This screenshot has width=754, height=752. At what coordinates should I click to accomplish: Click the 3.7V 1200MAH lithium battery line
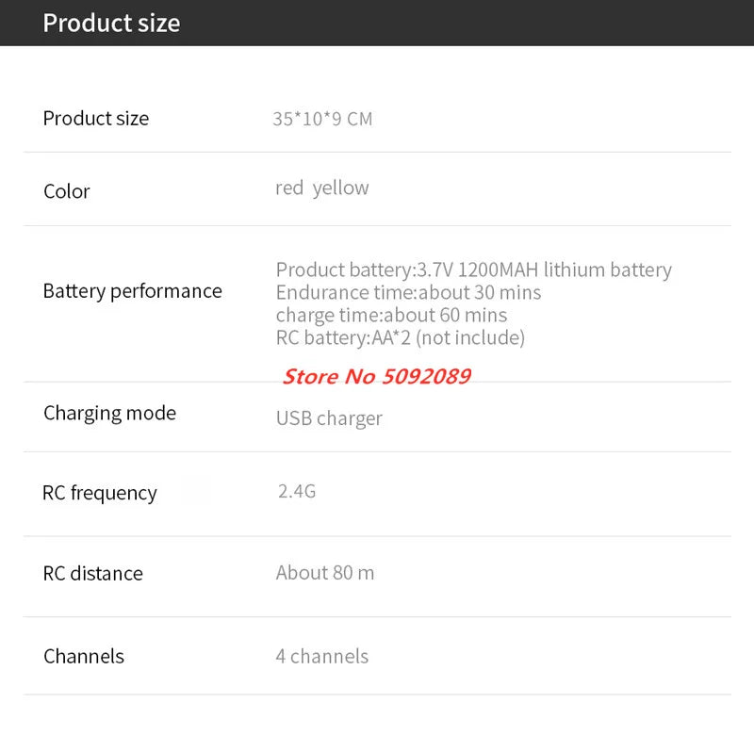point(473,270)
